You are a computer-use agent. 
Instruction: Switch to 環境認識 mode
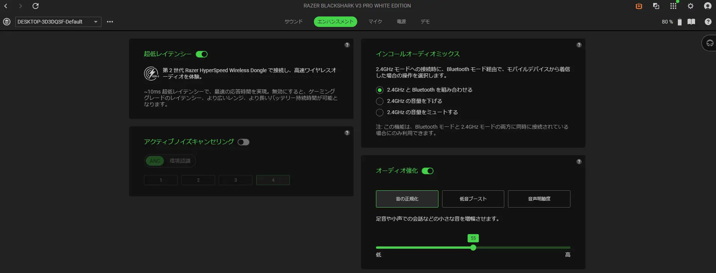(x=180, y=161)
